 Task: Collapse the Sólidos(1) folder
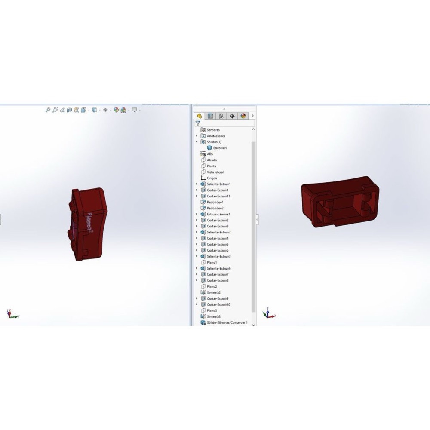[197, 142]
